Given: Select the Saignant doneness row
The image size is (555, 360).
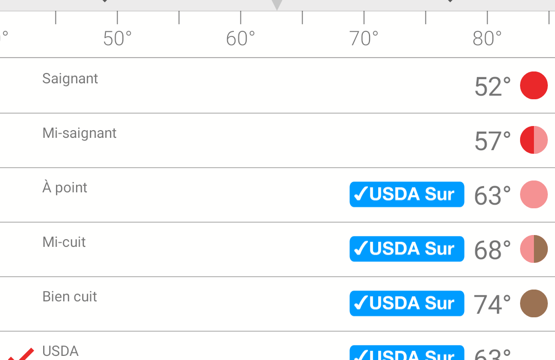Looking at the screenshot, I should point(277,85).
